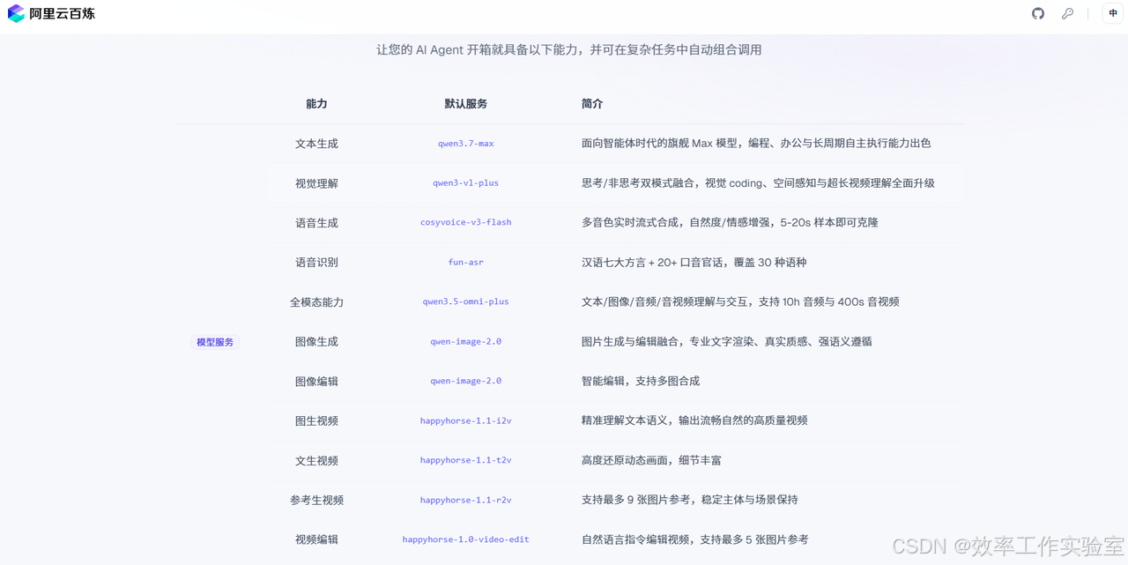The width and height of the screenshot is (1128, 565).
Task: Open the cosyvoice-v3-flash service link
Action: (465, 223)
